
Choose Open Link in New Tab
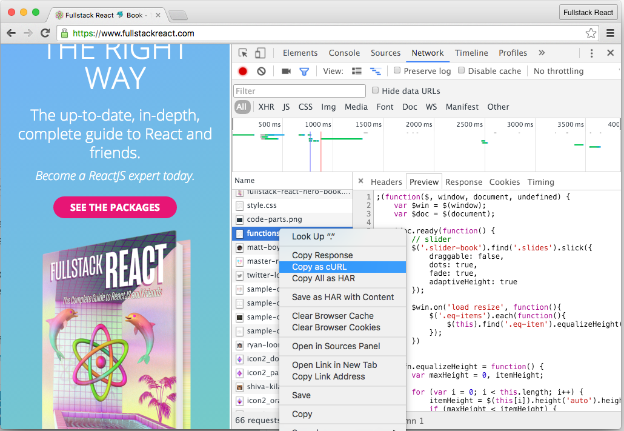pyautogui.click(x=342, y=365)
